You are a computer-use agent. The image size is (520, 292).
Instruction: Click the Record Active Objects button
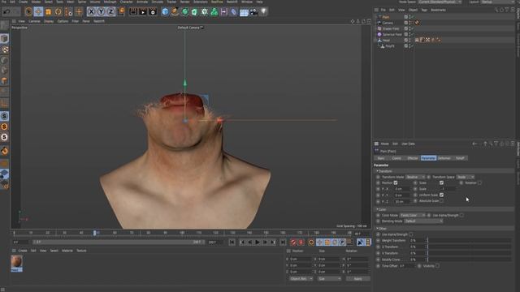click(293, 243)
